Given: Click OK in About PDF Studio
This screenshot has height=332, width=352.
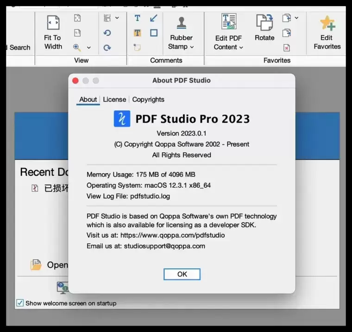Looking at the screenshot, I should (182, 274).
